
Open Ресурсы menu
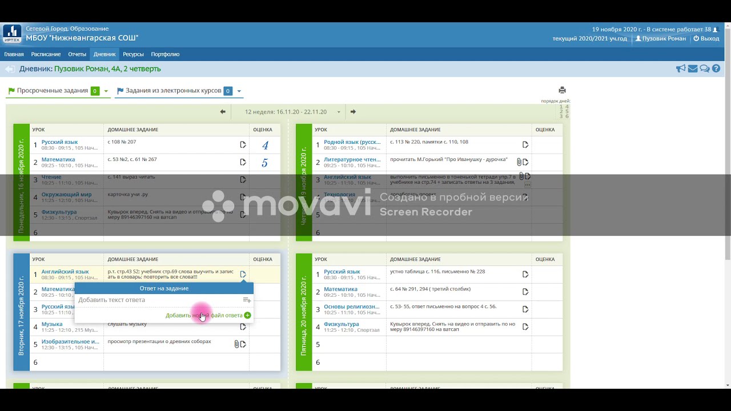[x=133, y=54]
